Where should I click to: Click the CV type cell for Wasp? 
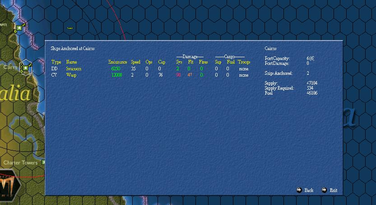click(54, 75)
